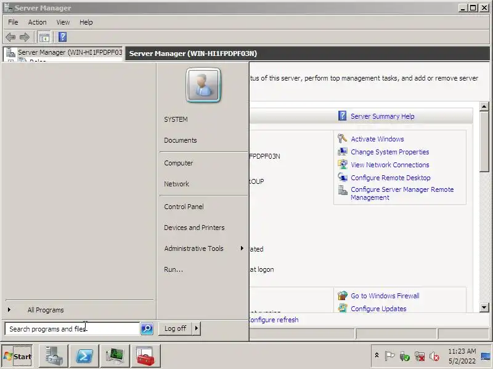Click the scrollbar up arrow
The image size is (493, 369).
484,106
